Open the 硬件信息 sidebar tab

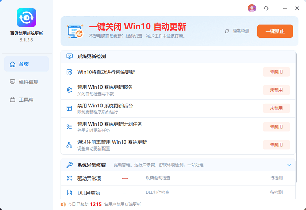click(27, 82)
